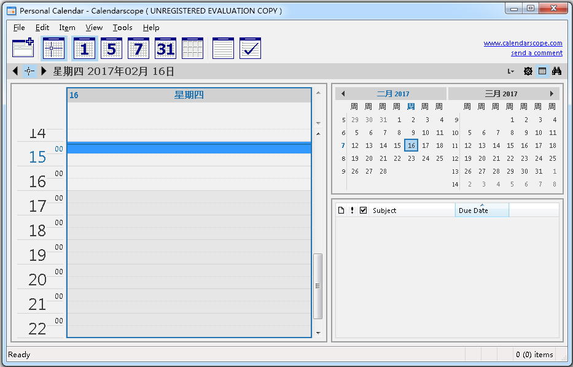Open the View menu
Image resolution: width=573 pixels, height=367 pixels.
point(94,28)
